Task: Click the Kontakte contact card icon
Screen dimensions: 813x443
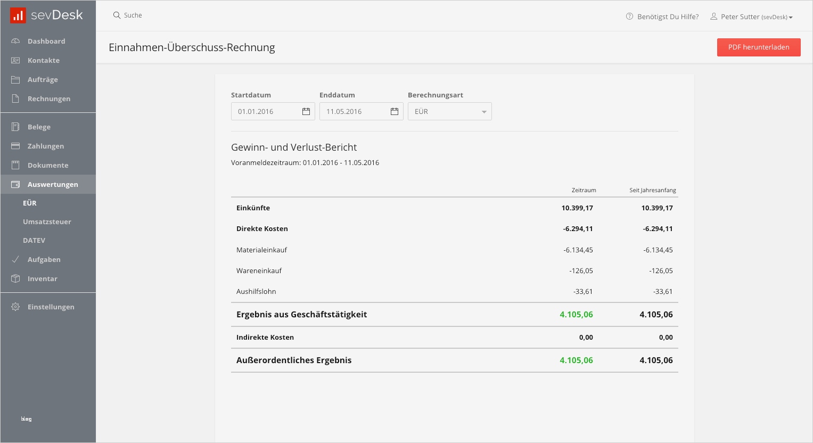Action: click(15, 60)
